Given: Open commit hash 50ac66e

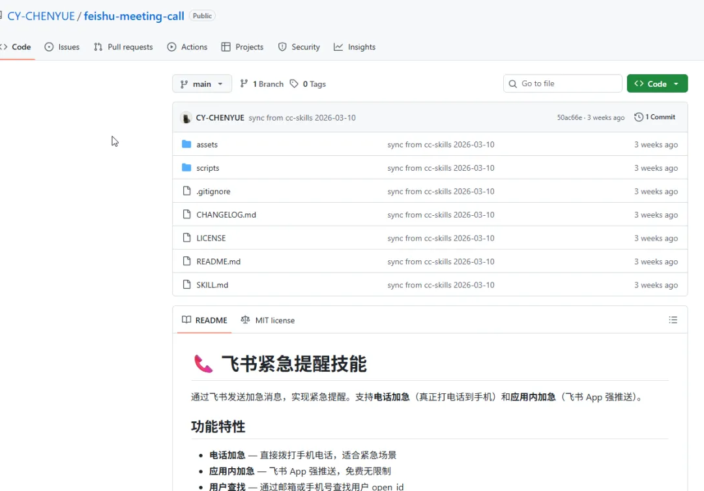Looking at the screenshot, I should pos(569,117).
